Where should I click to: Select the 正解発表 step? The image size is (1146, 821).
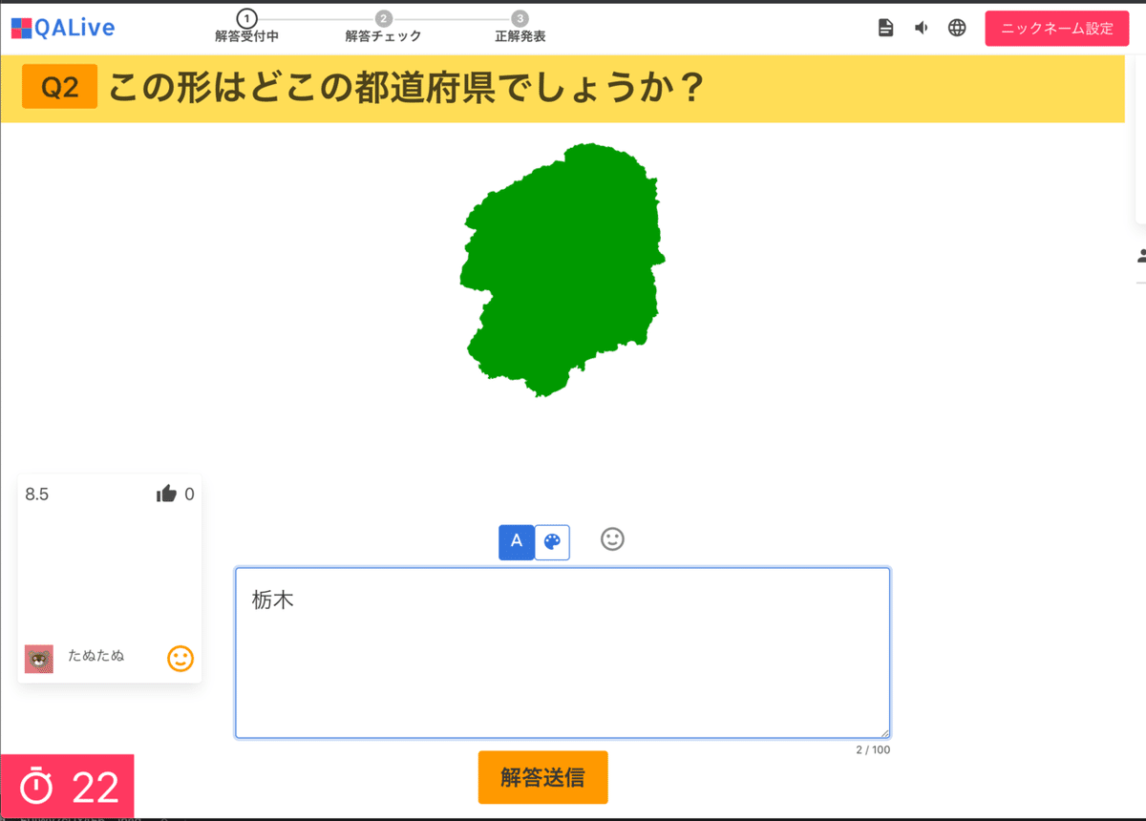(519, 17)
